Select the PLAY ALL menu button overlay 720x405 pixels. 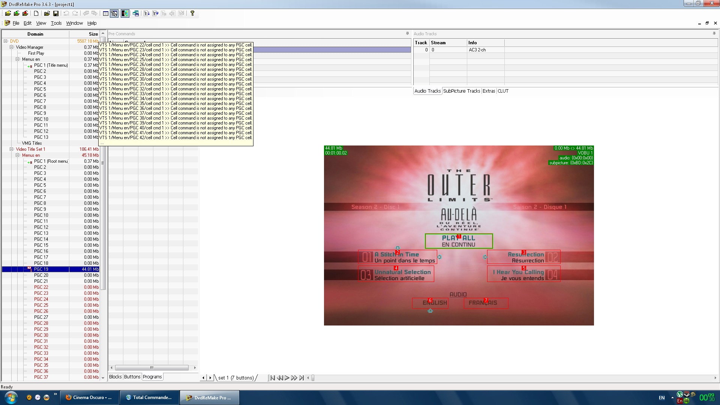pos(458,241)
